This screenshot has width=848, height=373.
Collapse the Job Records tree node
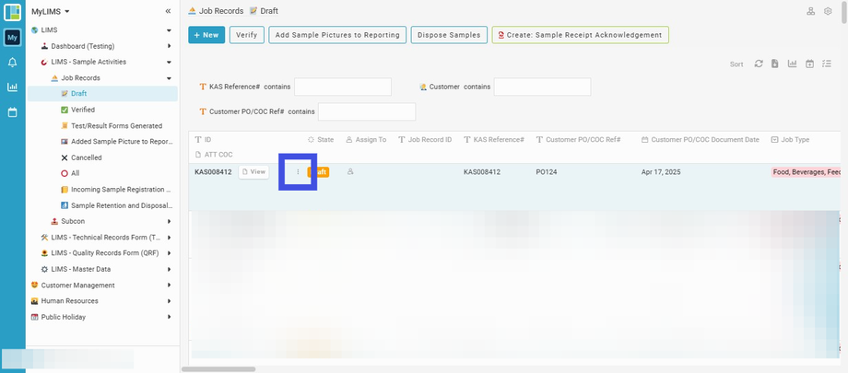(x=169, y=78)
